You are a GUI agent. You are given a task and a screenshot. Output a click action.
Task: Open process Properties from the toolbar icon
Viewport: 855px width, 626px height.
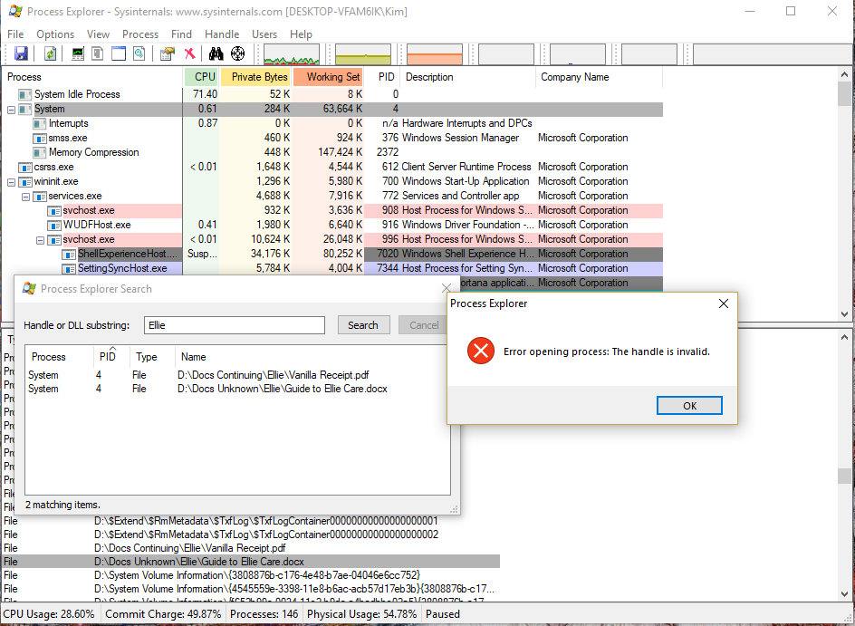coord(168,53)
